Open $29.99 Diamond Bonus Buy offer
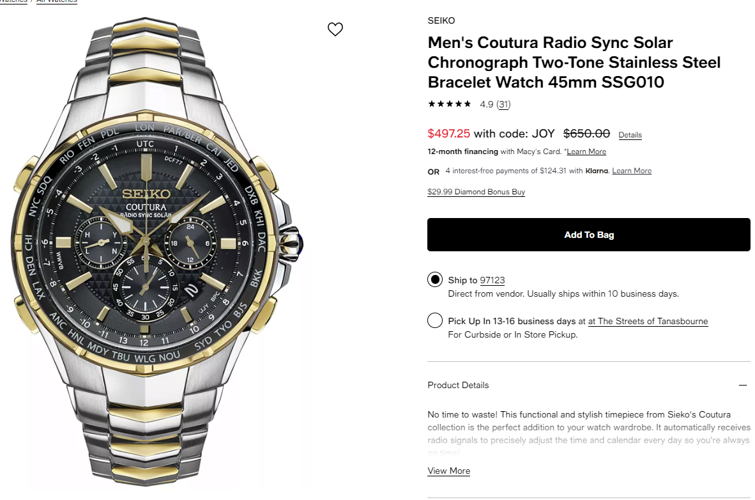This screenshot has width=755, height=500. coord(477,192)
